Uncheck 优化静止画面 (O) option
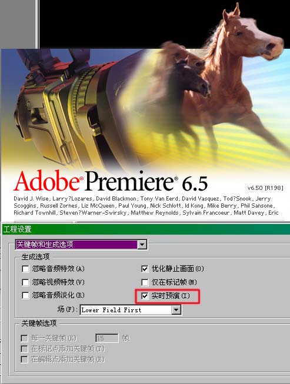The width and height of the screenshot is (290, 384). (145, 269)
